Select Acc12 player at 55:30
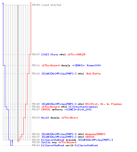This screenshot has width=137, height=152. [x=45, y=118]
